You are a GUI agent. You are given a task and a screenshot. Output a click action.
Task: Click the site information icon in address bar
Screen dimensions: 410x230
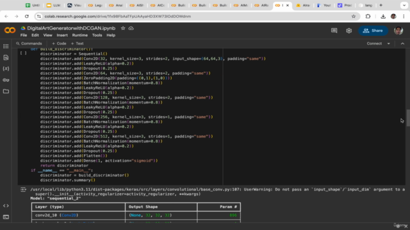tap(39, 16)
